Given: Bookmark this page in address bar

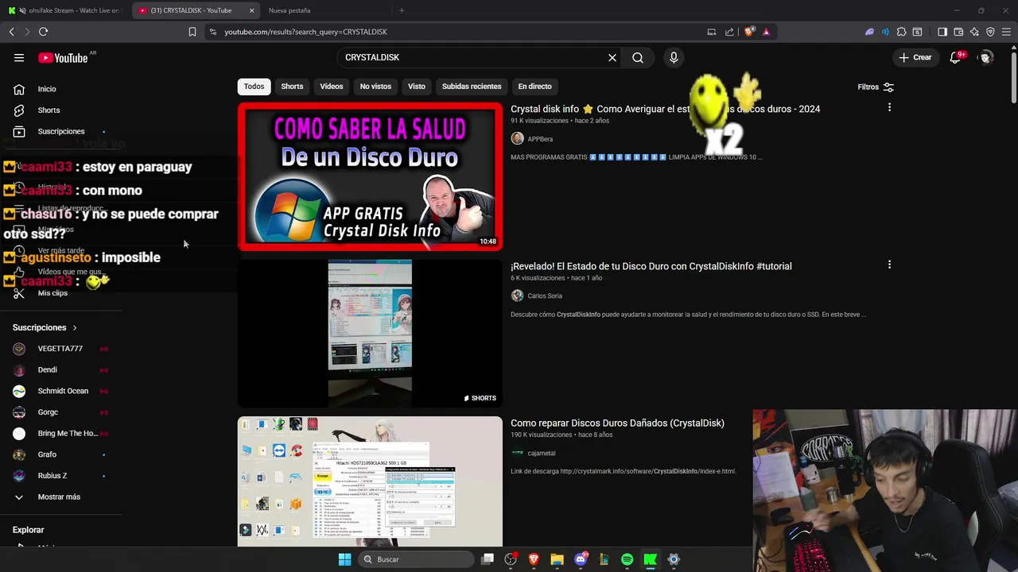Looking at the screenshot, I should click(x=192, y=32).
